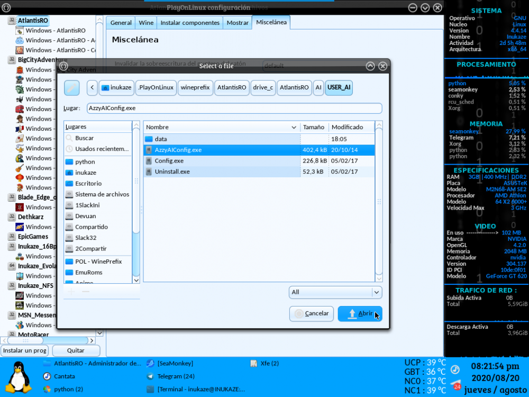Click the back arrow in path bar
Viewport: 529px width, 397px height.
[92, 88]
